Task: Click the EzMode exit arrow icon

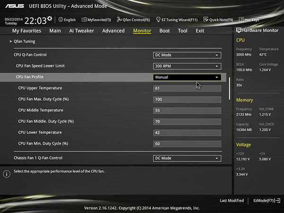Action: [x=278, y=201]
